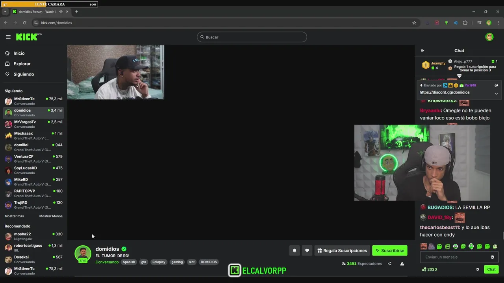Open Mechaaax channel

click(x=33, y=136)
